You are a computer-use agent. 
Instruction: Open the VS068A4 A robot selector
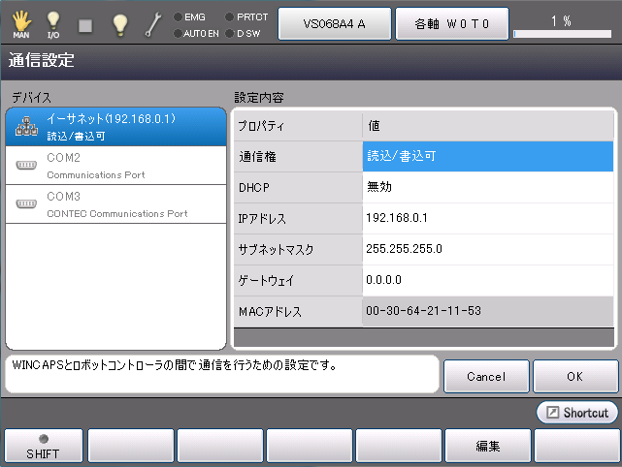click(x=334, y=24)
